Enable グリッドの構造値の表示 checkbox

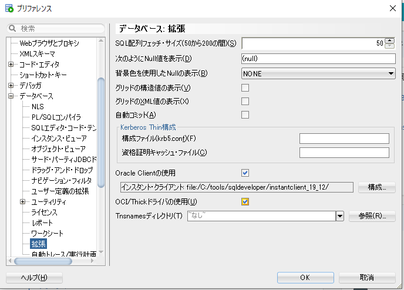point(245,88)
